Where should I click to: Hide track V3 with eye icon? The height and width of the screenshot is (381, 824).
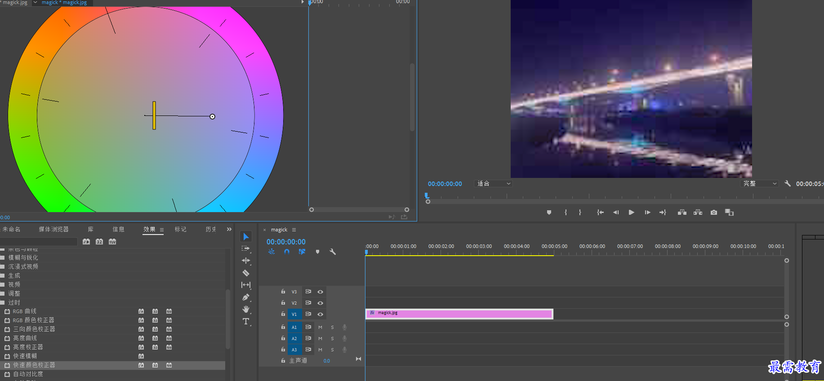[x=321, y=292]
